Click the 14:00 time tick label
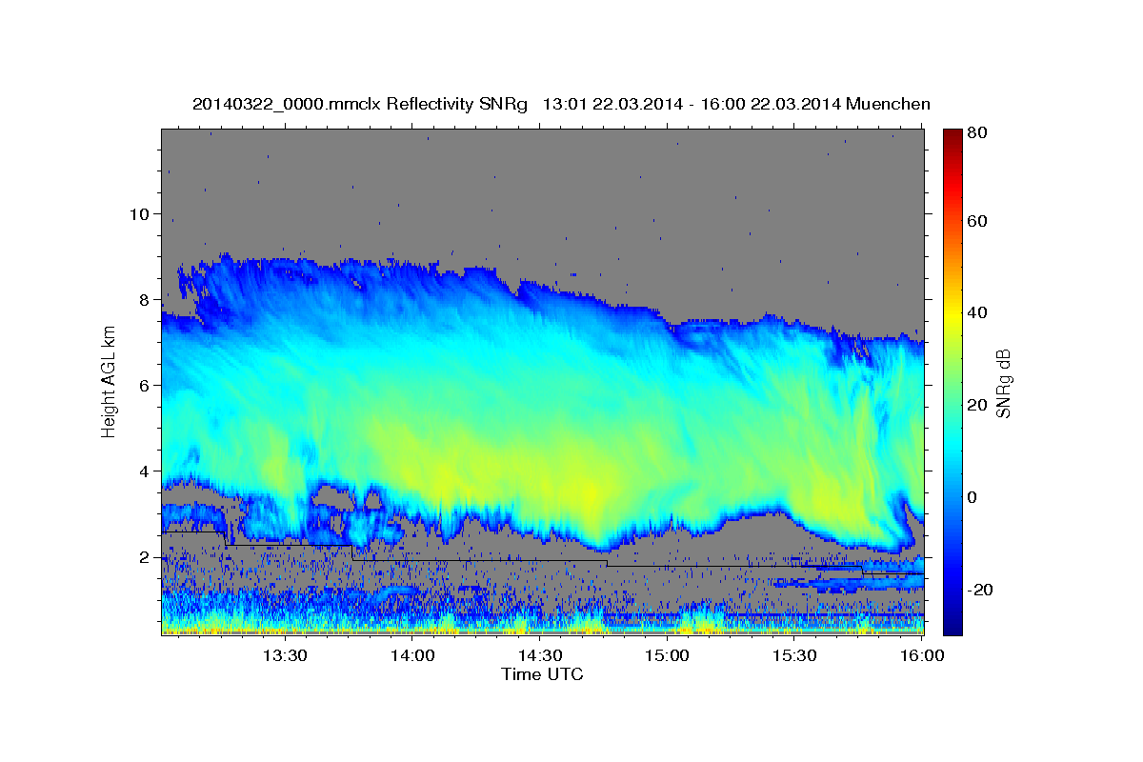The height and width of the screenshot is (762, 1143). [412, 655]
